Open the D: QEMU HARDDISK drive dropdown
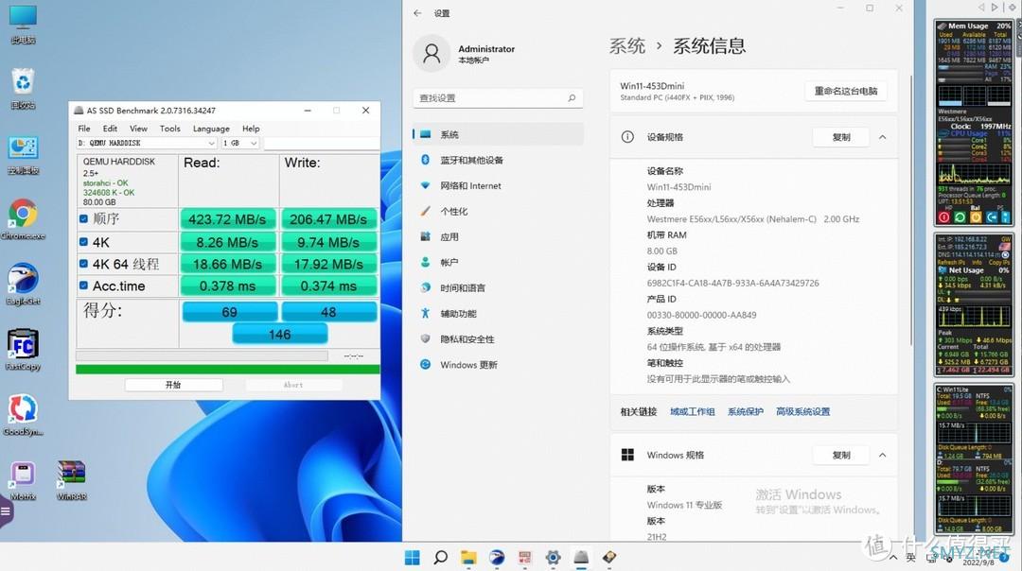 click(x=147, y=144)
